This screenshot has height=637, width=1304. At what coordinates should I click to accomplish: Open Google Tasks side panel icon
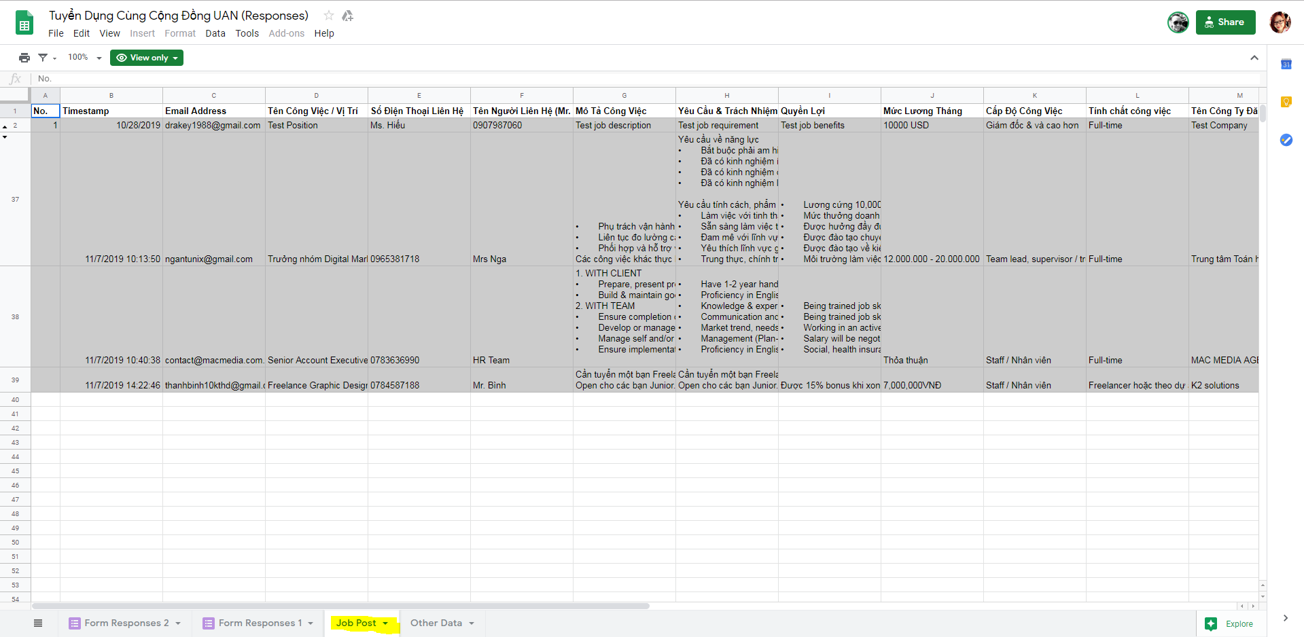coord(1286,140)
